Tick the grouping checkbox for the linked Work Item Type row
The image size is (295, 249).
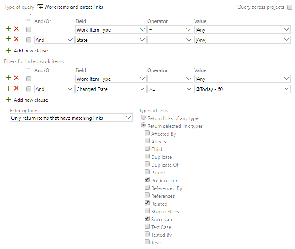click(x=29, y=79)
